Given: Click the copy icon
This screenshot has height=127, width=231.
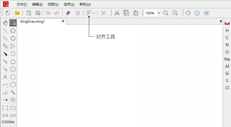Looking at the screenshot, I should 126,13.
